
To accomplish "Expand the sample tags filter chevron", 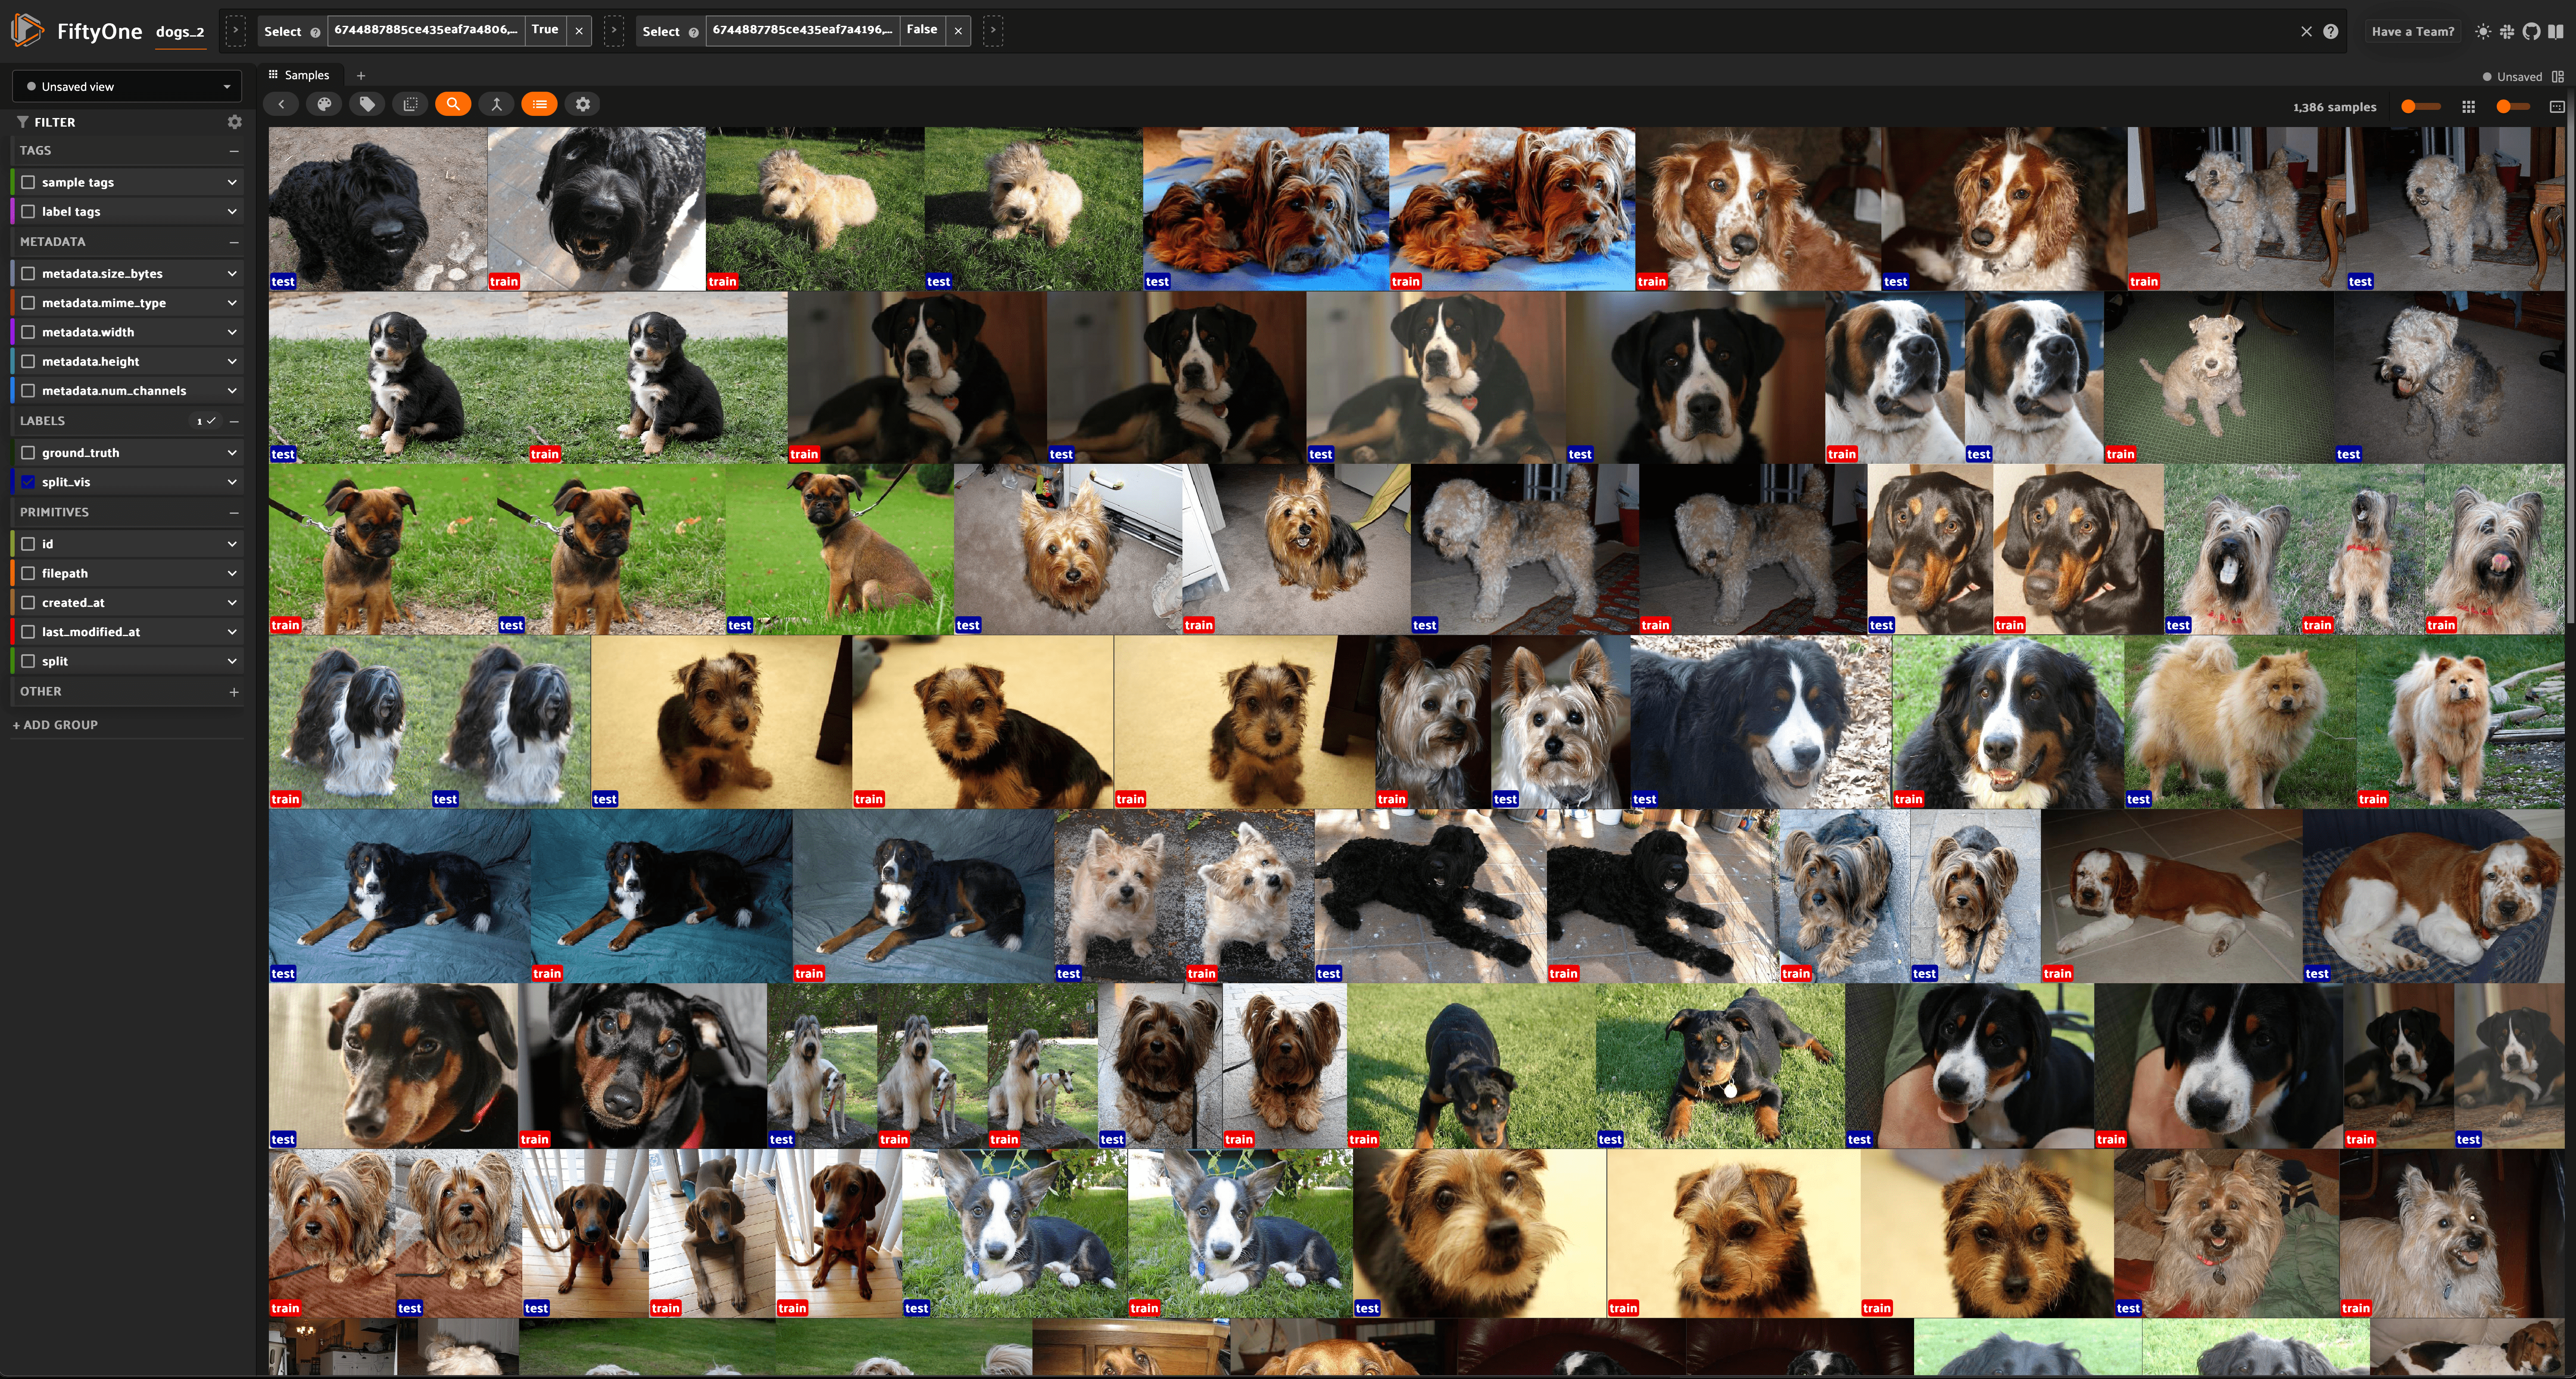I will [232, 182].
